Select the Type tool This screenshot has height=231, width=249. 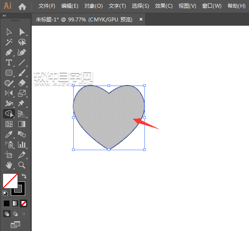(9, 62)
